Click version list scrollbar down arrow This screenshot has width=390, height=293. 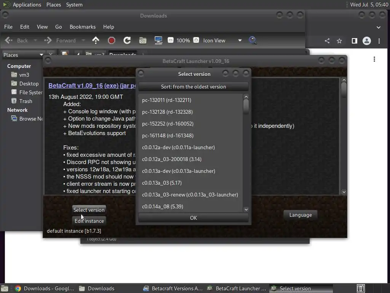(x=246, y=209)
